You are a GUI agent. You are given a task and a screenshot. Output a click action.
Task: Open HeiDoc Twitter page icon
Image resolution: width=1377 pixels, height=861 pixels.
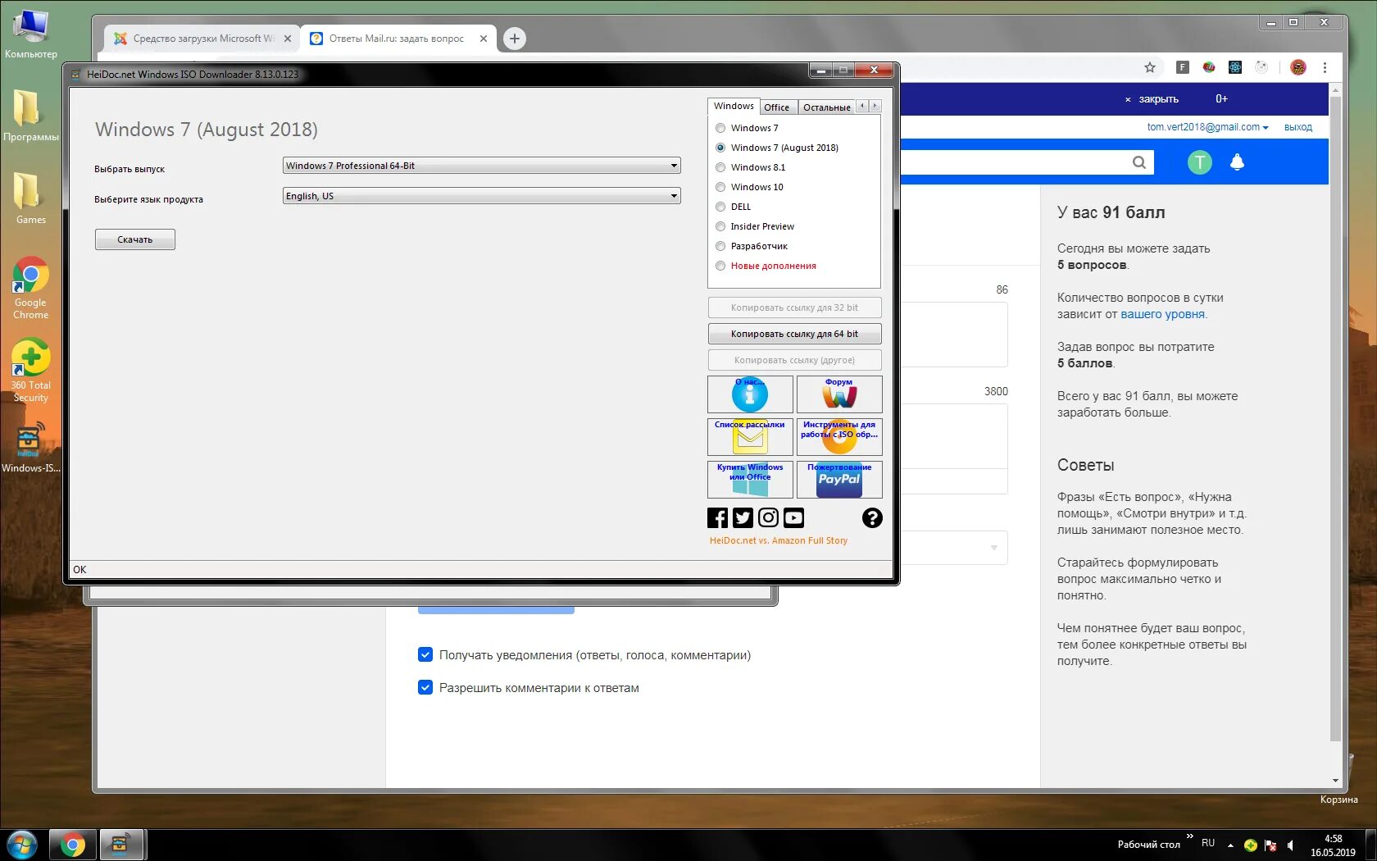pos(743,517)
